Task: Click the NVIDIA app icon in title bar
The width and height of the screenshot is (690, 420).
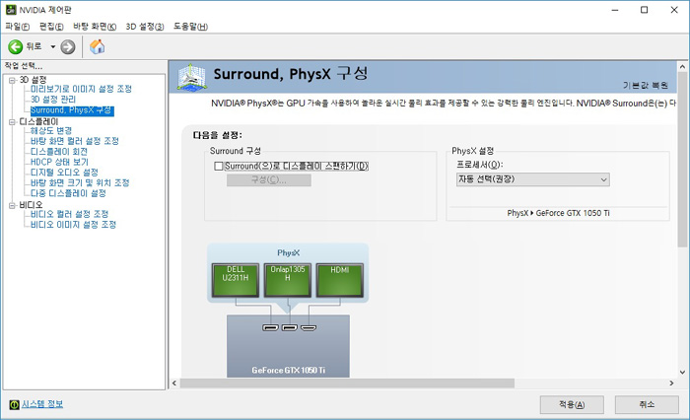Action: 11,10
